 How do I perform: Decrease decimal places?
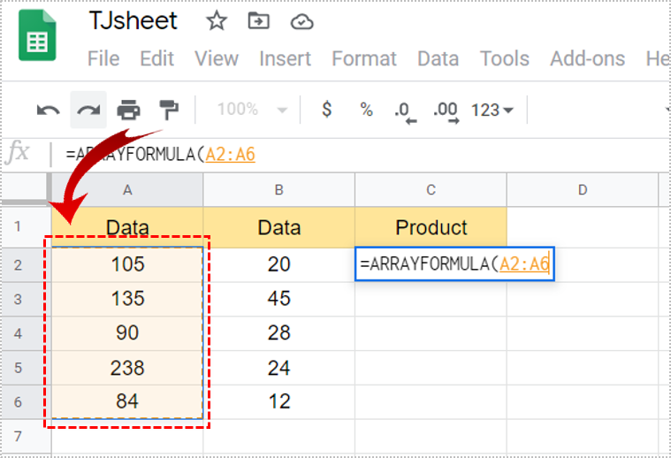(x=404, y=111)
